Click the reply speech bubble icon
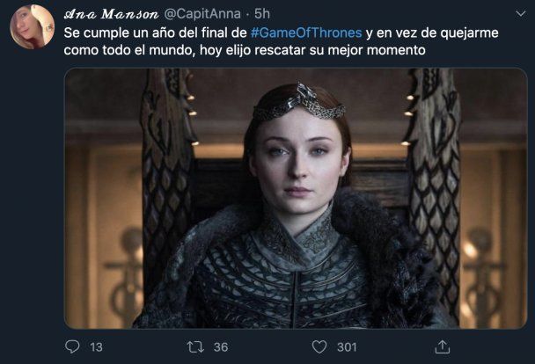This screenshot has width=535, height=364. [x=72, y=347]
